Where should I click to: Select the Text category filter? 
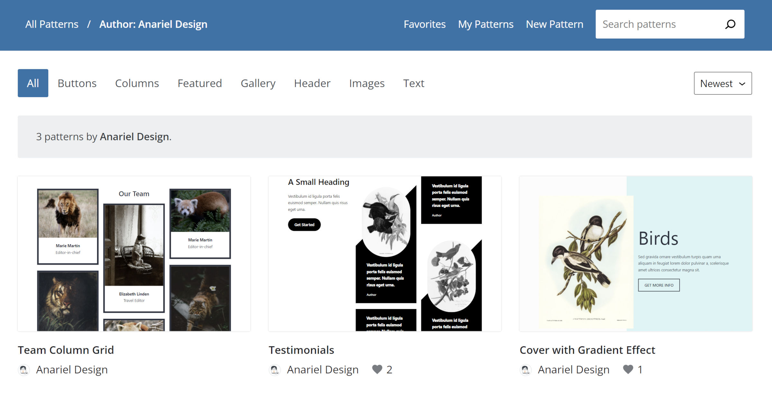point(414,83)
